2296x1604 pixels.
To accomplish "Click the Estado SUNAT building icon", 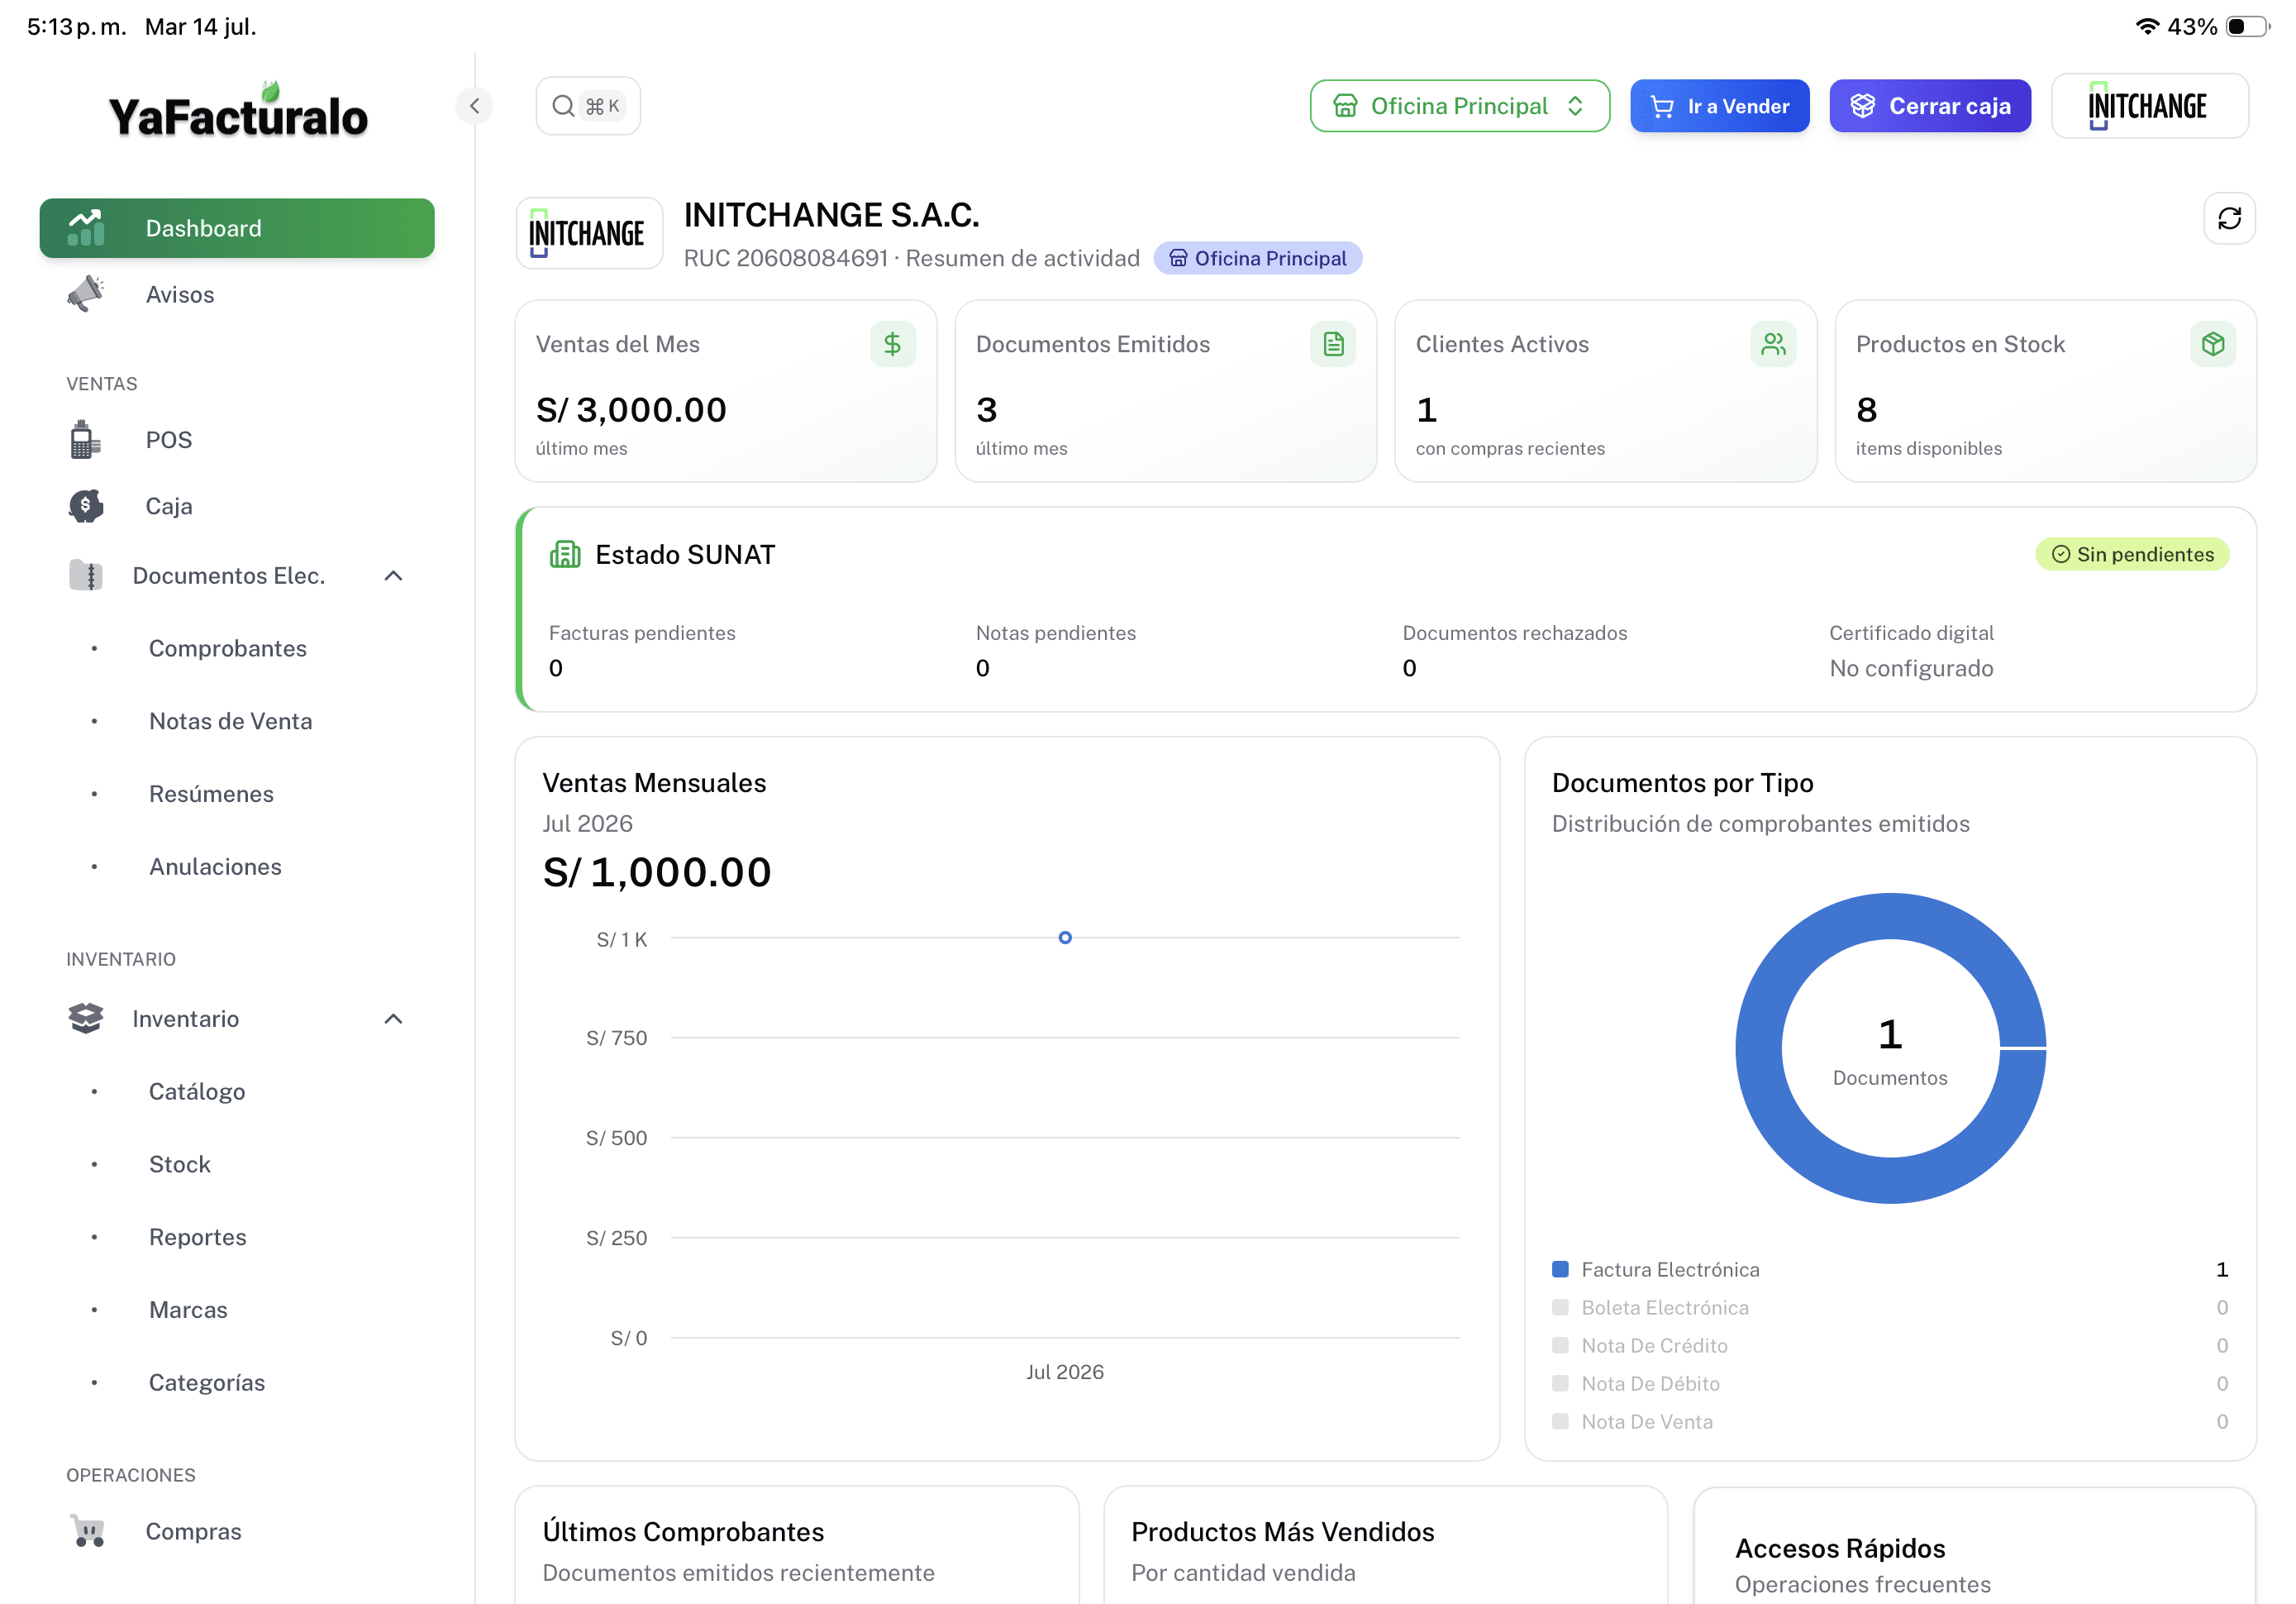I will click(565, 554).
